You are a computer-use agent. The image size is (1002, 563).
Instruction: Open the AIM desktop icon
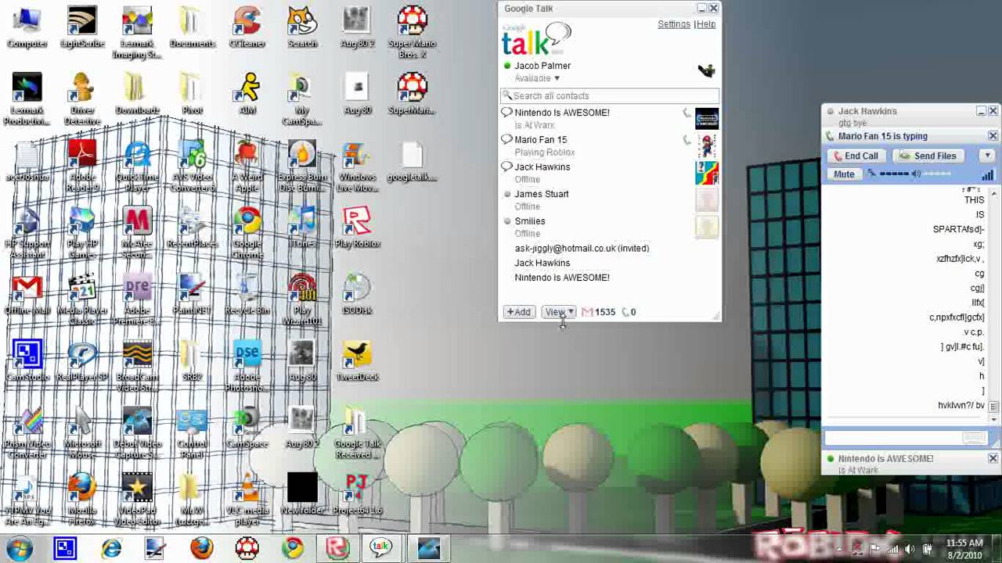tap(247, 93)
